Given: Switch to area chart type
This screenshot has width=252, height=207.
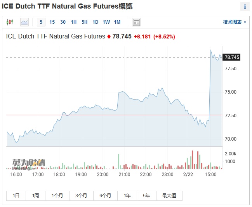Looking at the screenshot, I should pyautogui.click(x=24, y=22).
